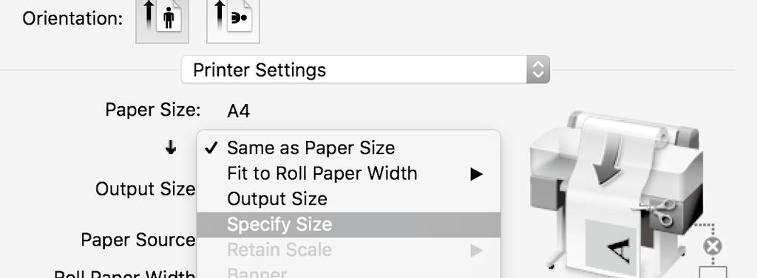
Task: Click the circled X icon beside the printer
Action: (712, 247)
